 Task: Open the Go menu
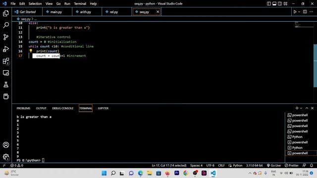(x=58, y=3)
